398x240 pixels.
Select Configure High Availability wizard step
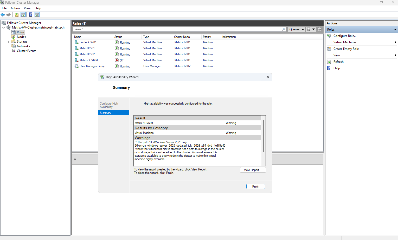point(109,105)
